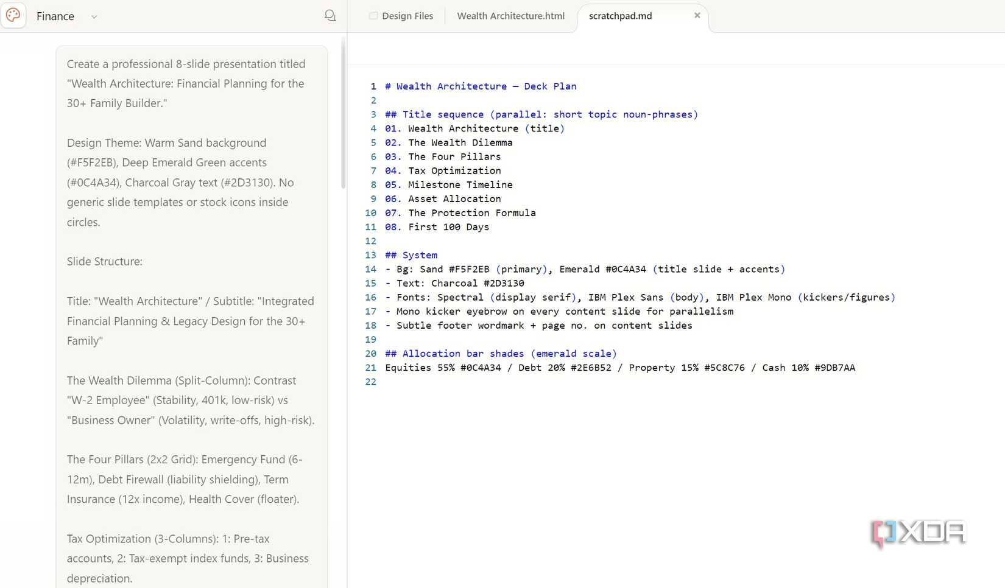
Task: Click the folder icon beside Design Files
Action: (x=373, y=16)
